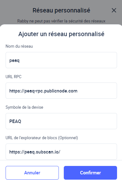
Task: Click the word "(Optionnel)" in explorer label
Action: (68, 138)
